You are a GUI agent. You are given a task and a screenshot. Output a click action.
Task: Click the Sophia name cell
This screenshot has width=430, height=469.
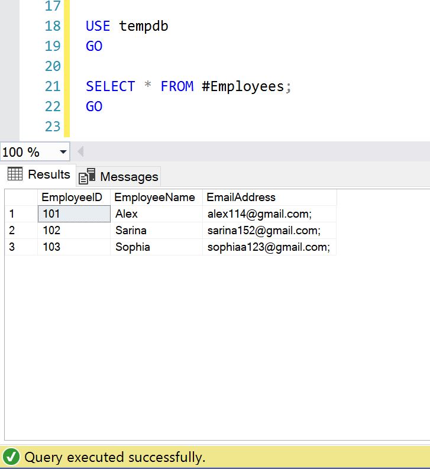pos(156,247)
